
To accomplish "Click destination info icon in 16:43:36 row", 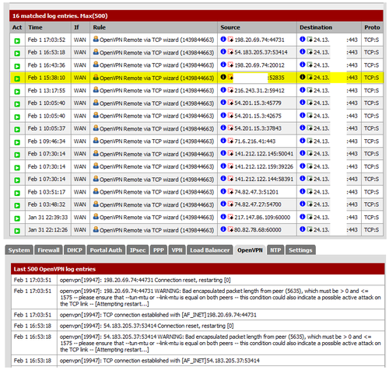I will [x=303, y=65].
